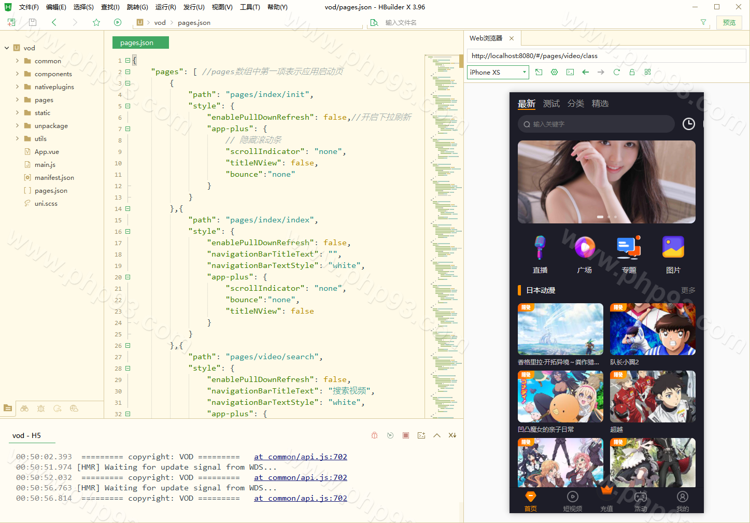The height and width of the screenshot is (523, 750).
Task: Click the browser URL address field
Action: [x=606, y=56]
